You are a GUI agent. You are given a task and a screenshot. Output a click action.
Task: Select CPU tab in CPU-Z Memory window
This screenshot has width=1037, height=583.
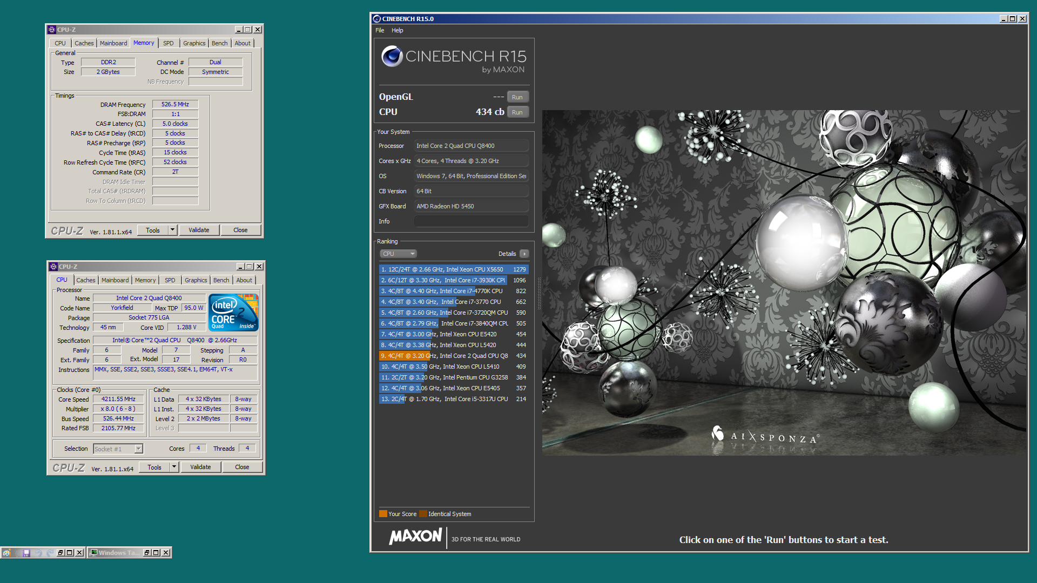[60, 43]
